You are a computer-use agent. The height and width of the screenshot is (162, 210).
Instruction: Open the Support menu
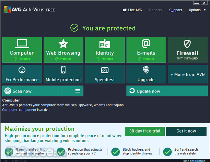(175, 10)
